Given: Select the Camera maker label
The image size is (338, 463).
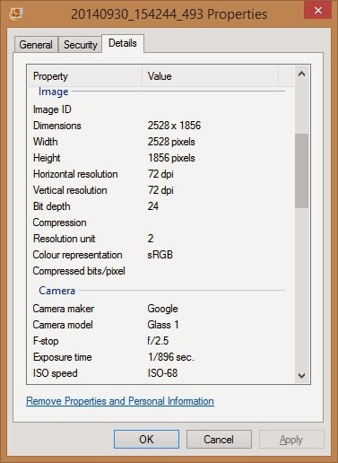Looking at the screenshot, I should coord(64,309).
